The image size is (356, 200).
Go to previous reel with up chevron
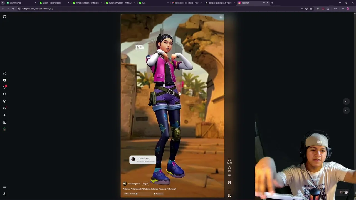pyautogui.click(x=346, y=102)
